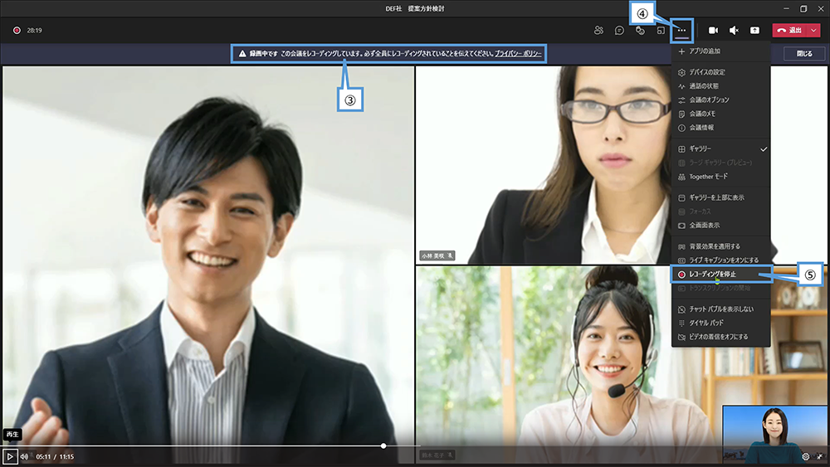
Task: Select ギャラリーを上部に表示 option
Action: (x=720, y=197)
